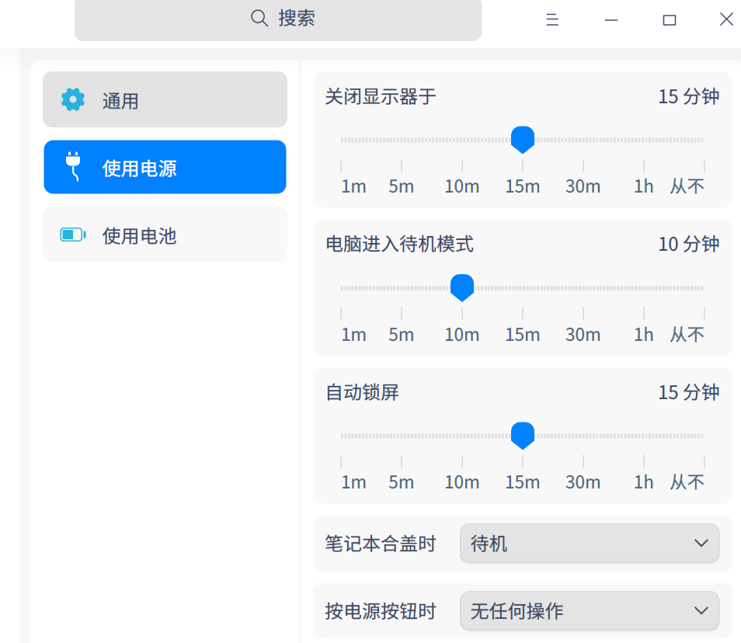This screenshot has height=643, width=741.
Task: Click the 15 分钟 value for 关闭显示器于
Action: [x=688, y=97]
